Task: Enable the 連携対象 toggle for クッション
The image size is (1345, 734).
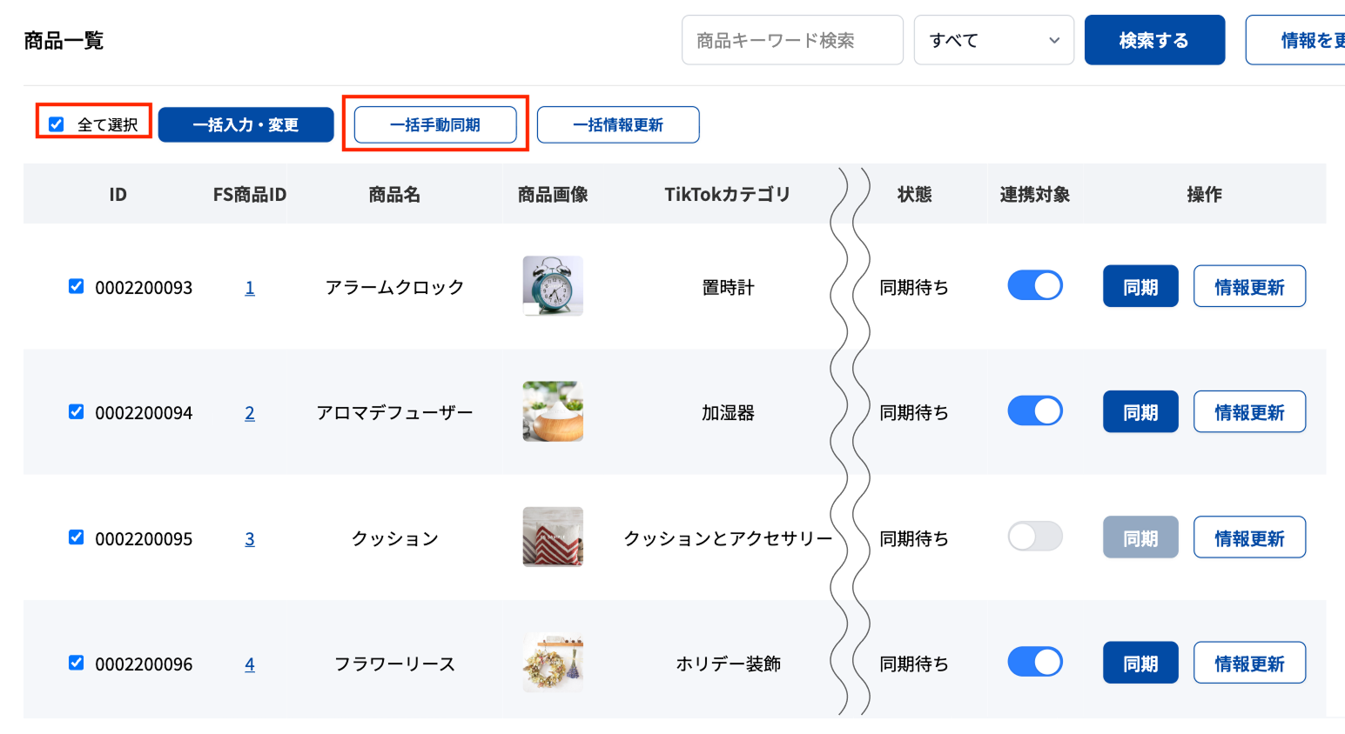Action: (x=1034, y=537)
